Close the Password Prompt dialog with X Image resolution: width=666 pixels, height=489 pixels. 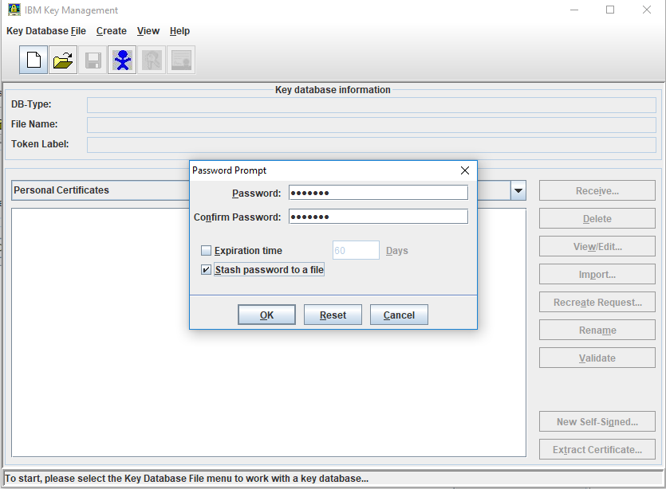coord(465,170)
